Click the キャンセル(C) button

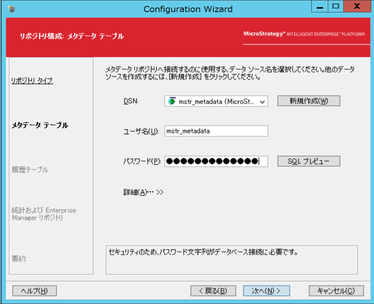click(x=336, y=290)
